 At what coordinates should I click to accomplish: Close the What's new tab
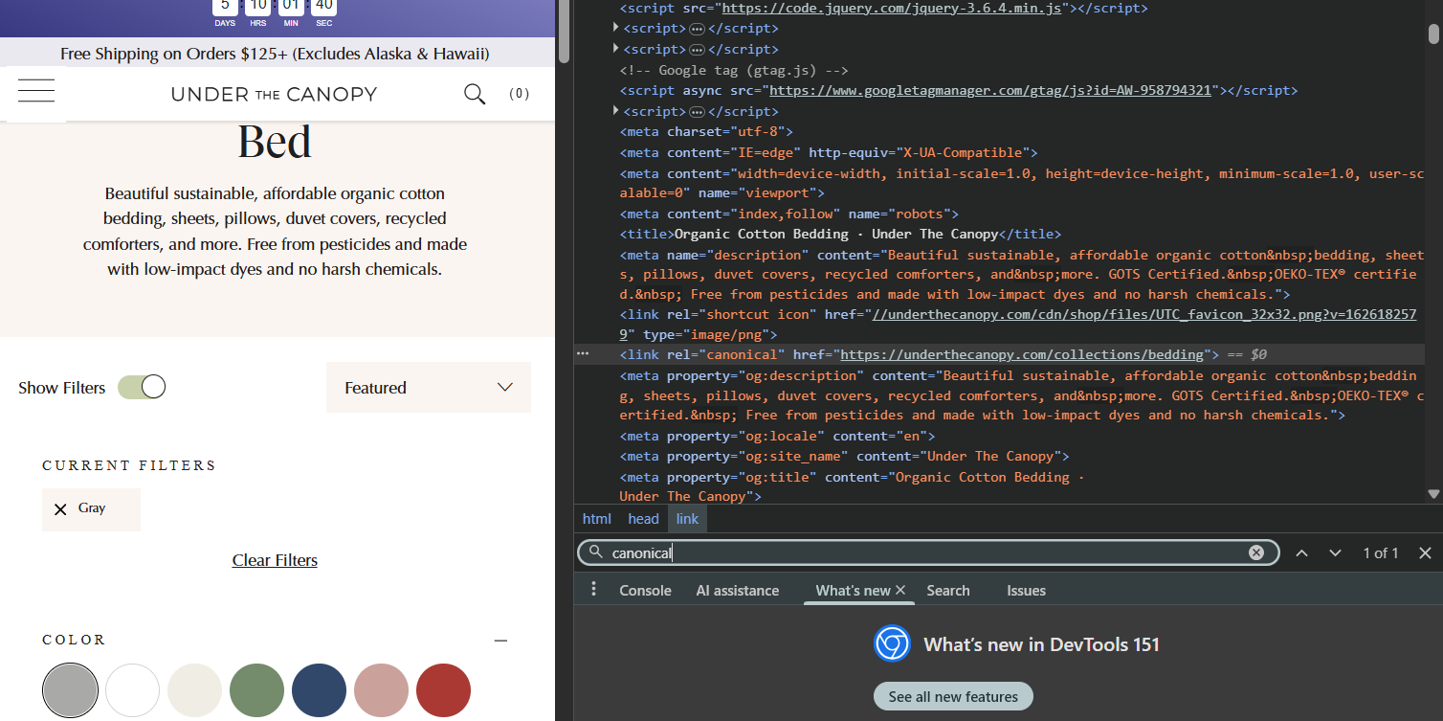(900, 591)
